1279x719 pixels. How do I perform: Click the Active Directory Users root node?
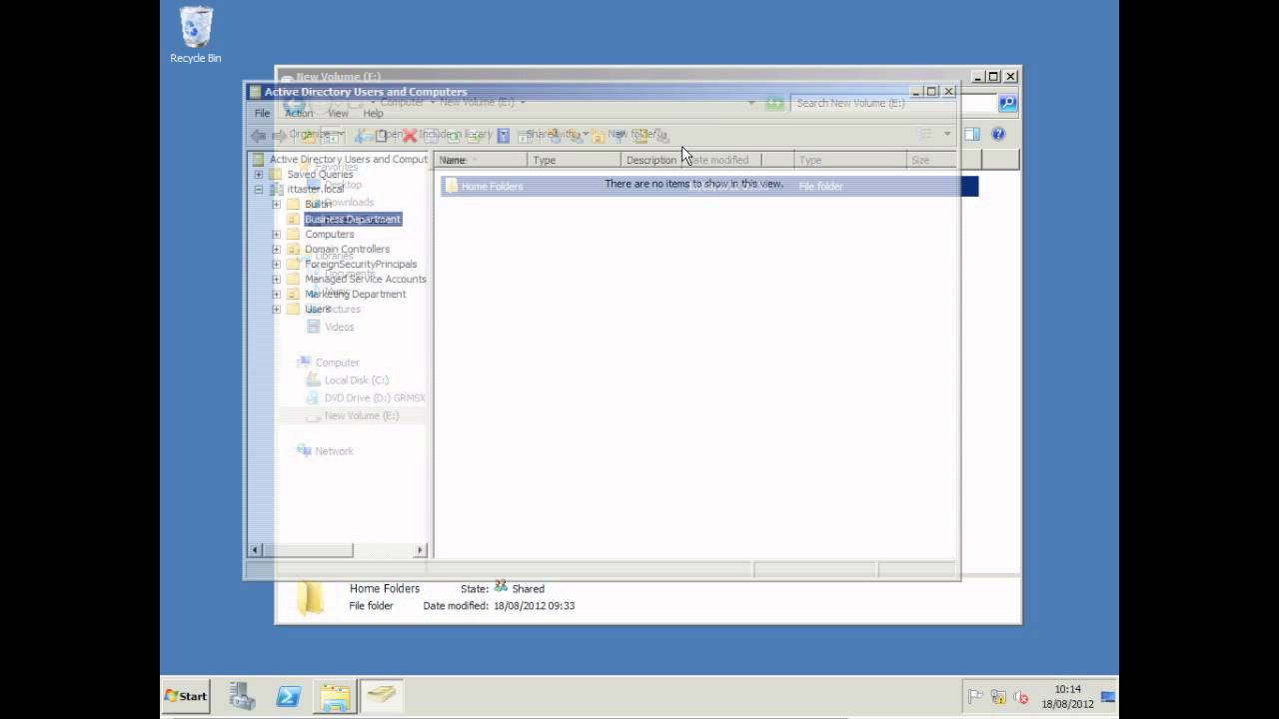[348, 159]
